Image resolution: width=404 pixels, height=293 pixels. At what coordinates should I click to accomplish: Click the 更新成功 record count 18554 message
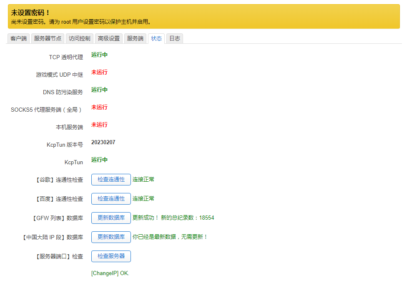[173, 218]
